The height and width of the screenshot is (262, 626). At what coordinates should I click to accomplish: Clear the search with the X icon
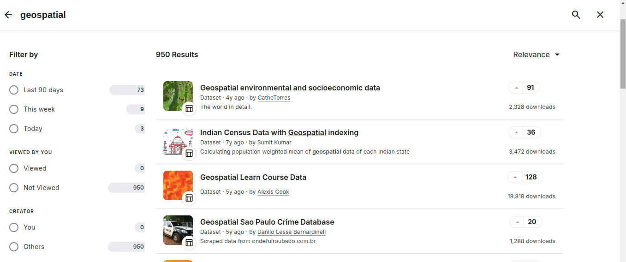(600, 15)
